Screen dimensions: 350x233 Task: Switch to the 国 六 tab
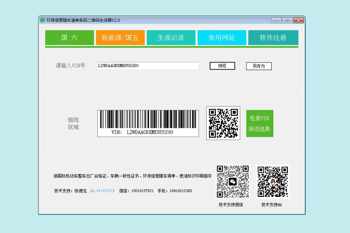pyautogui.click(x=70, y=38)
